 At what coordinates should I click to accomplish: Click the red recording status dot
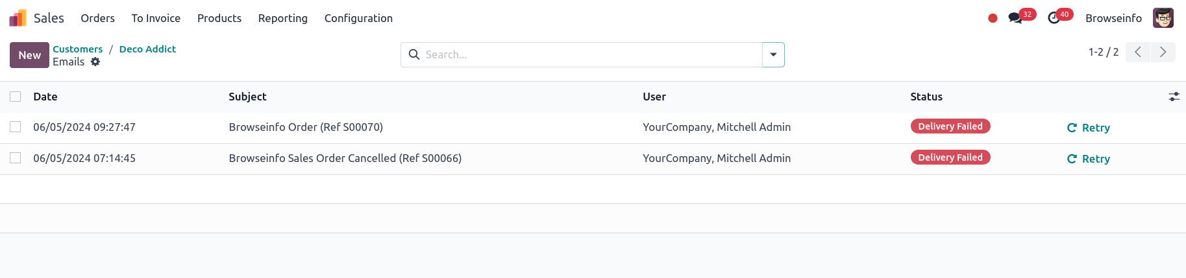[x=993, y=18]
